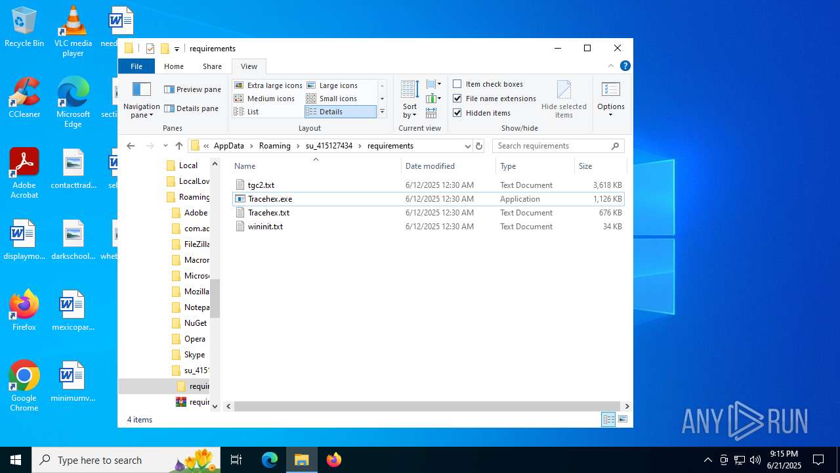Open the Add columns dropdown icon
Image resolution: width=840 pixels, height=473 pixels.
[x=434, y=99]
